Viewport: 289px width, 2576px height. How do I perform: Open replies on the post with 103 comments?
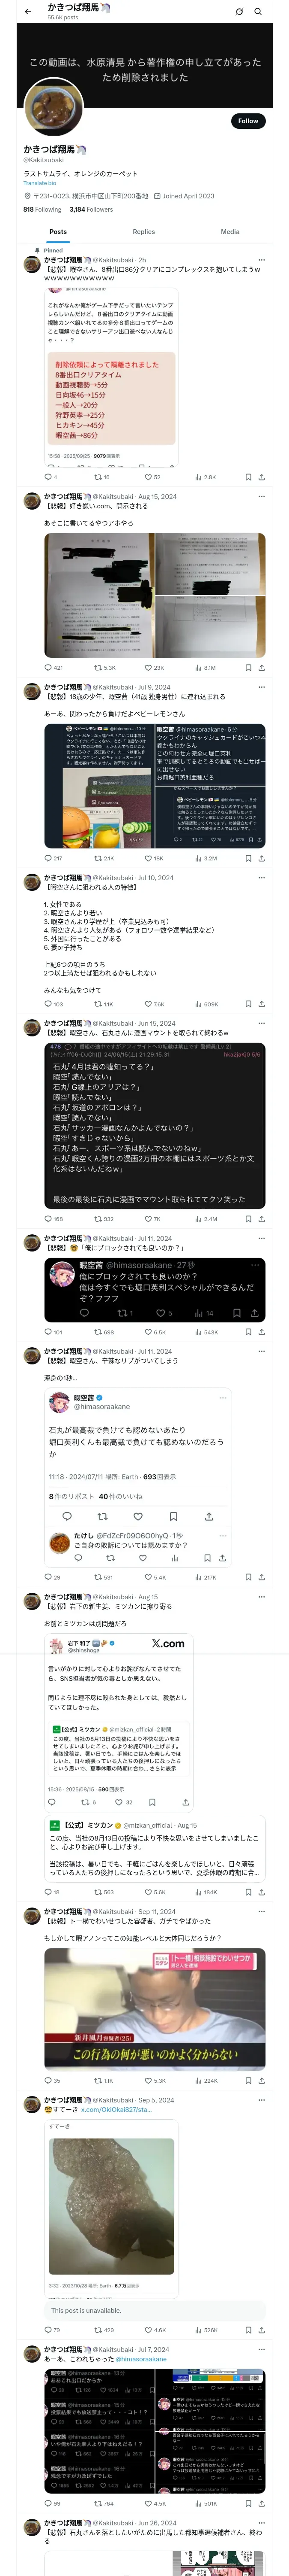pos(48,1004)
